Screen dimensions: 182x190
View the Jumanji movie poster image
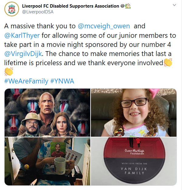tap(47, 113)
